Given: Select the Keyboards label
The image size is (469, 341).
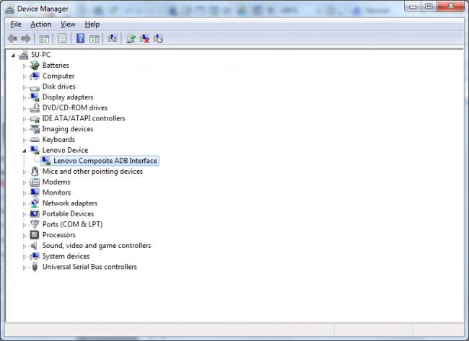Looking at the screenshot, I should [58, 140].
